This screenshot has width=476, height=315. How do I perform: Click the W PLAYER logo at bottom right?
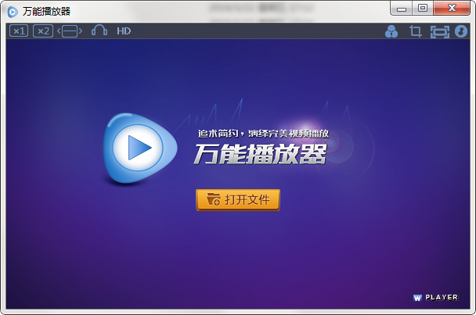point(435,298)
